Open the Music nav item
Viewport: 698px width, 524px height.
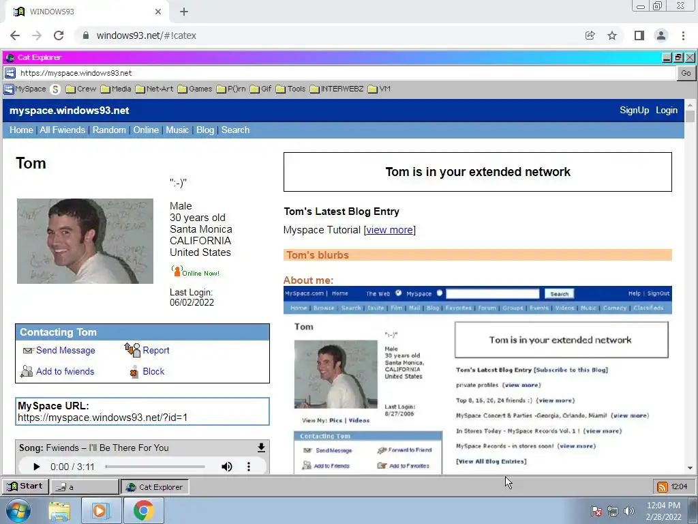click(177, 130)
